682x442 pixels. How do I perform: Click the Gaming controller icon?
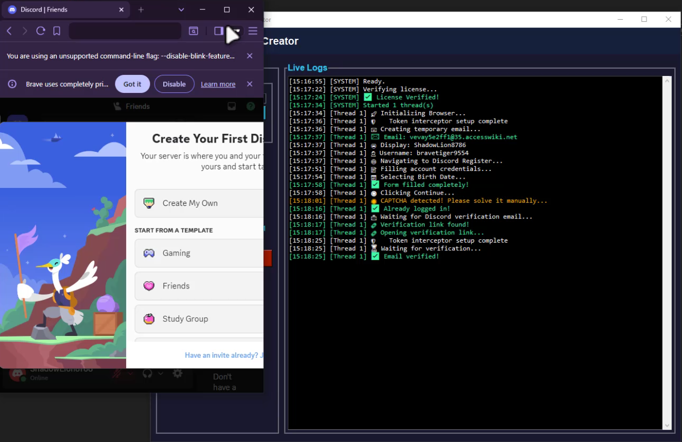149,254
